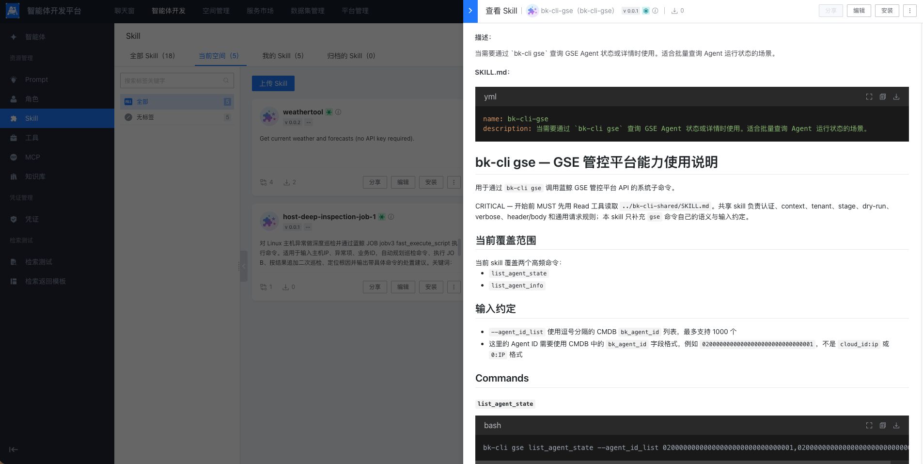Click 安装 on the host-deep-inspection-job-1 card

pyautogui.click(x=431, y=287)
